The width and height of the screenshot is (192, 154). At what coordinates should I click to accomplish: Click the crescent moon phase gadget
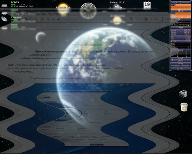[41, 37]
